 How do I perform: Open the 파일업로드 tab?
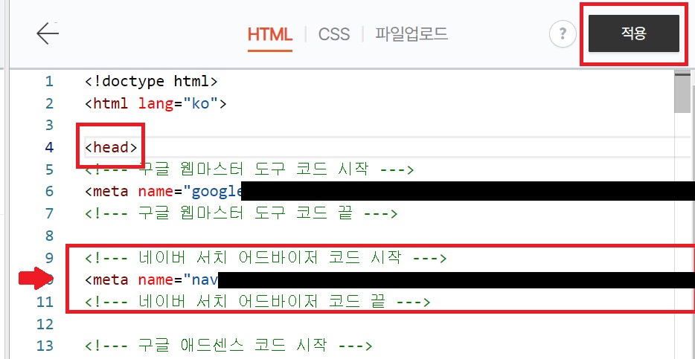coord(411,34)
